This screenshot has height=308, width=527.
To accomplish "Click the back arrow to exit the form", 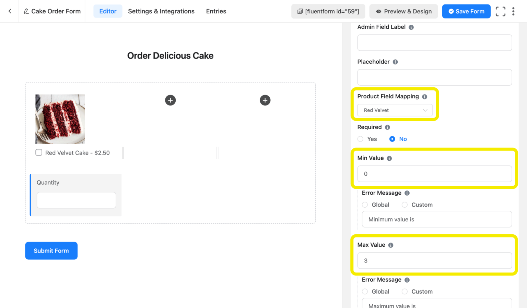I will [x=9, y=11].
